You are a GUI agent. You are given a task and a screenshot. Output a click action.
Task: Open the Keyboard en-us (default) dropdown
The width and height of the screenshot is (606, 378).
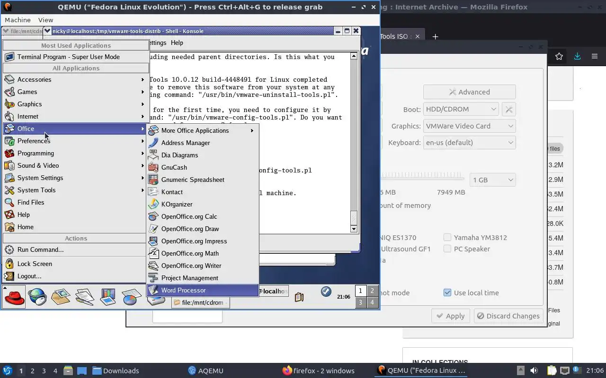pyautogui.click(x=469, y=142)
